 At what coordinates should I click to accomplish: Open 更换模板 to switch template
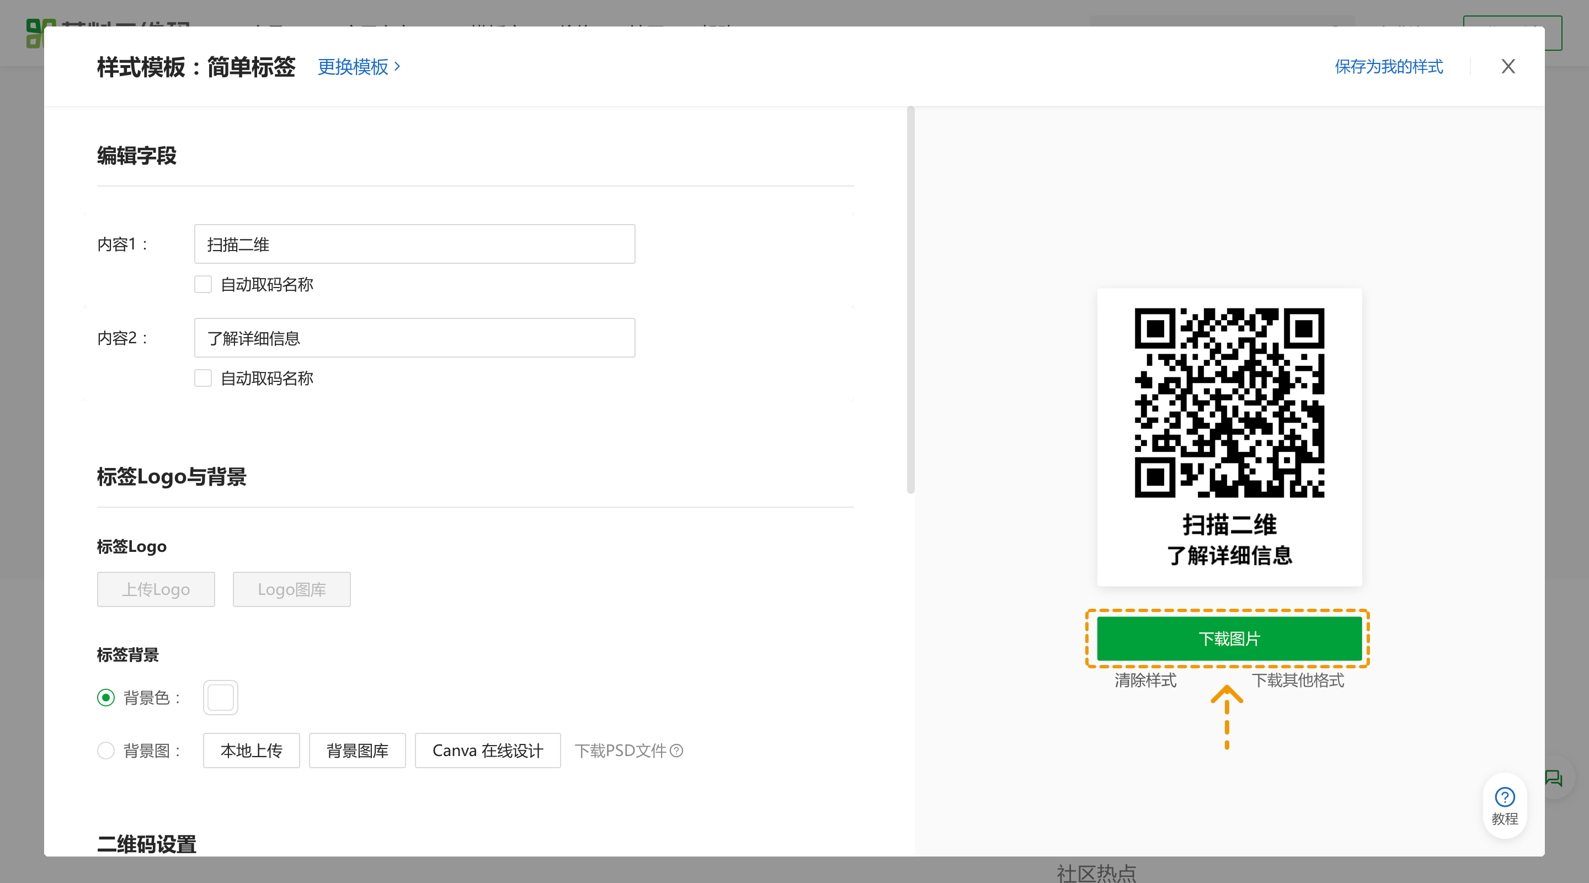click(x=359, y=67)
